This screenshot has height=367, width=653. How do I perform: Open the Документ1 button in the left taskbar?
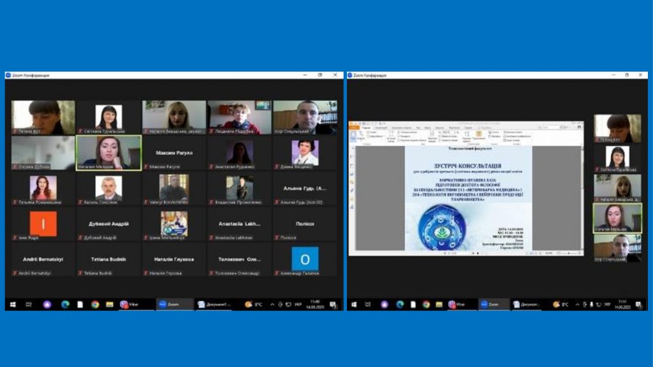coord(214,305)
